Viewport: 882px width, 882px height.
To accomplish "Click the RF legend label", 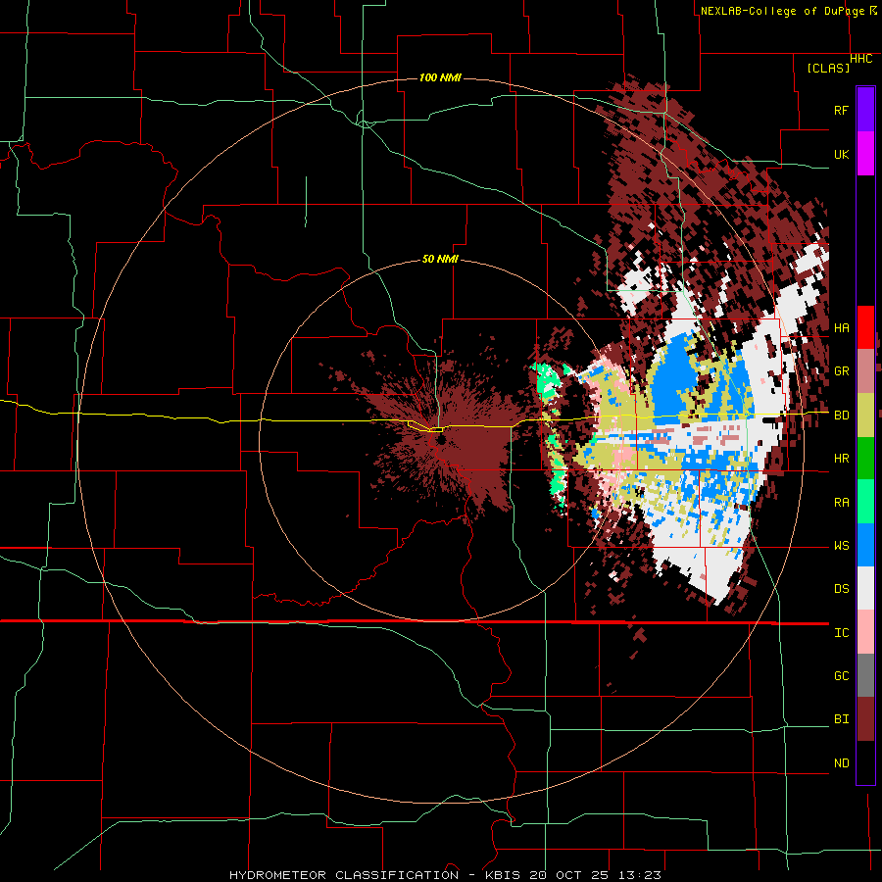I will pyautogui.click(x=841, y=110).
